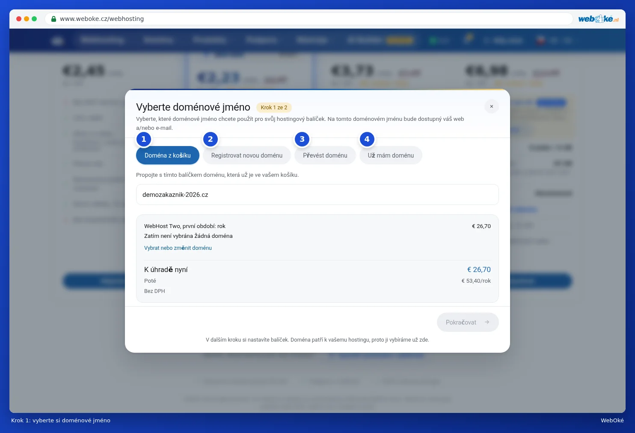635x433 pixels.
Task: Switch to 'Registrovat novou doménu' tab
Action: pyautogui.click(x=247, y=155)
